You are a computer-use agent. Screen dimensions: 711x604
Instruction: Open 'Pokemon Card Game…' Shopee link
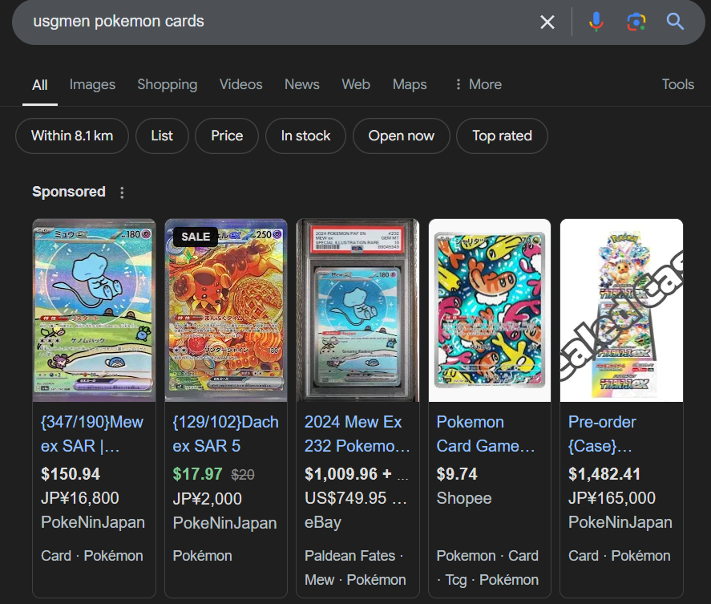point(486,434)
